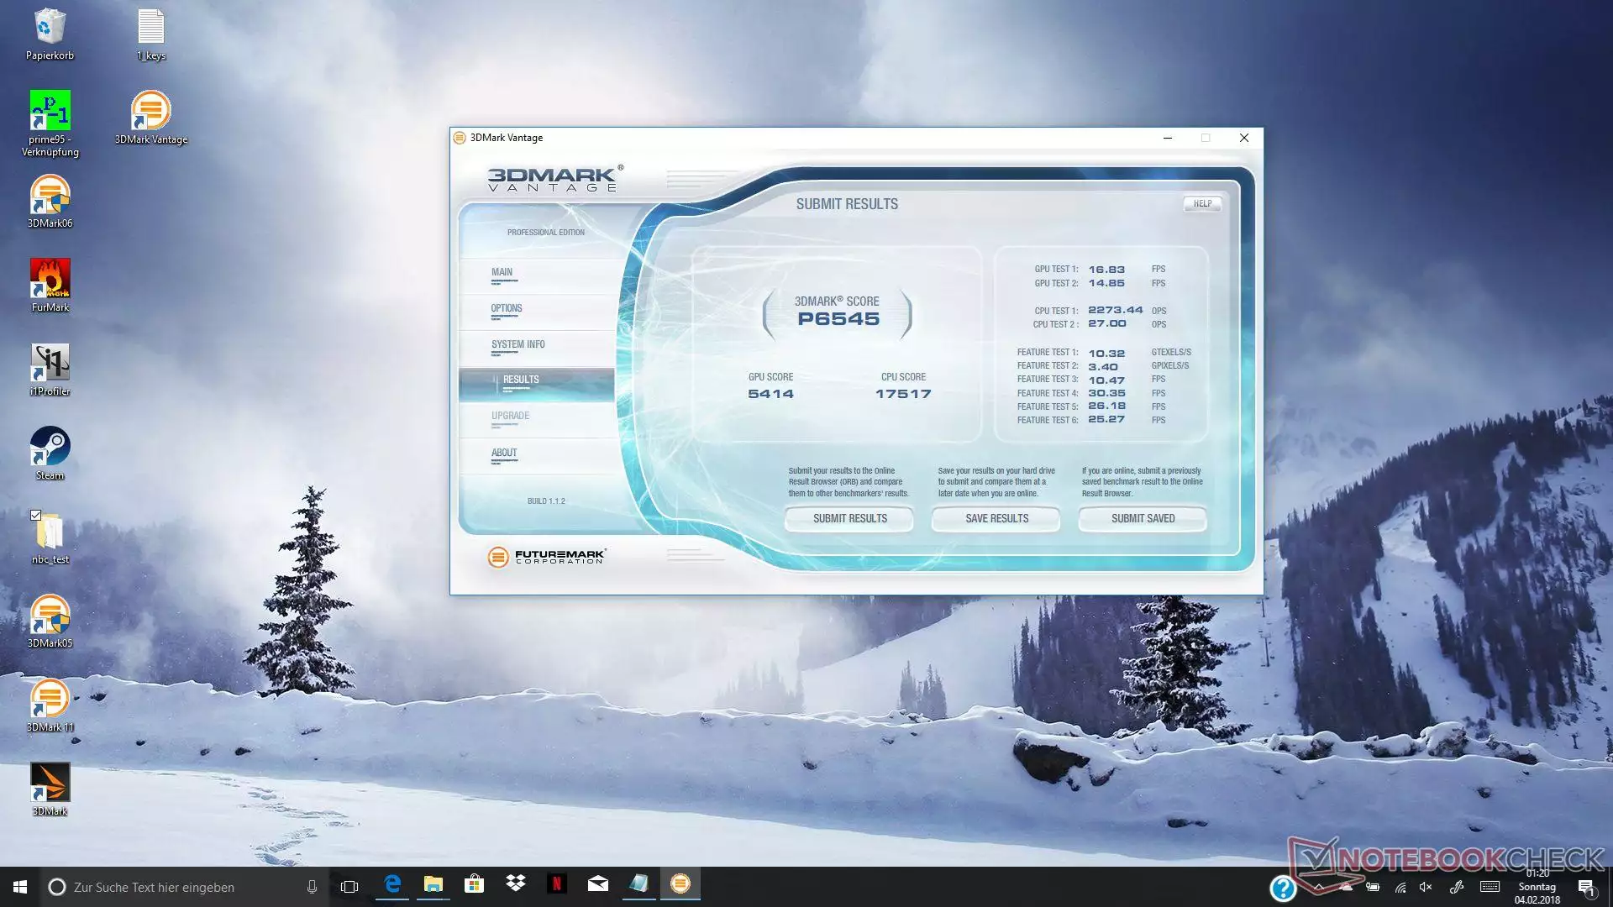
Task: Open the 1_keys text file
Action: click(151, 34)
